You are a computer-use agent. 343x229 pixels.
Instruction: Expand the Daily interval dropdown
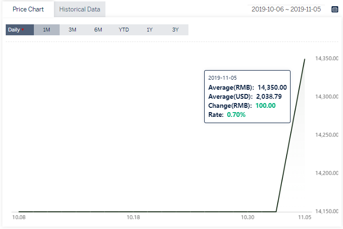pyautogui.click(x=20, y=30)
